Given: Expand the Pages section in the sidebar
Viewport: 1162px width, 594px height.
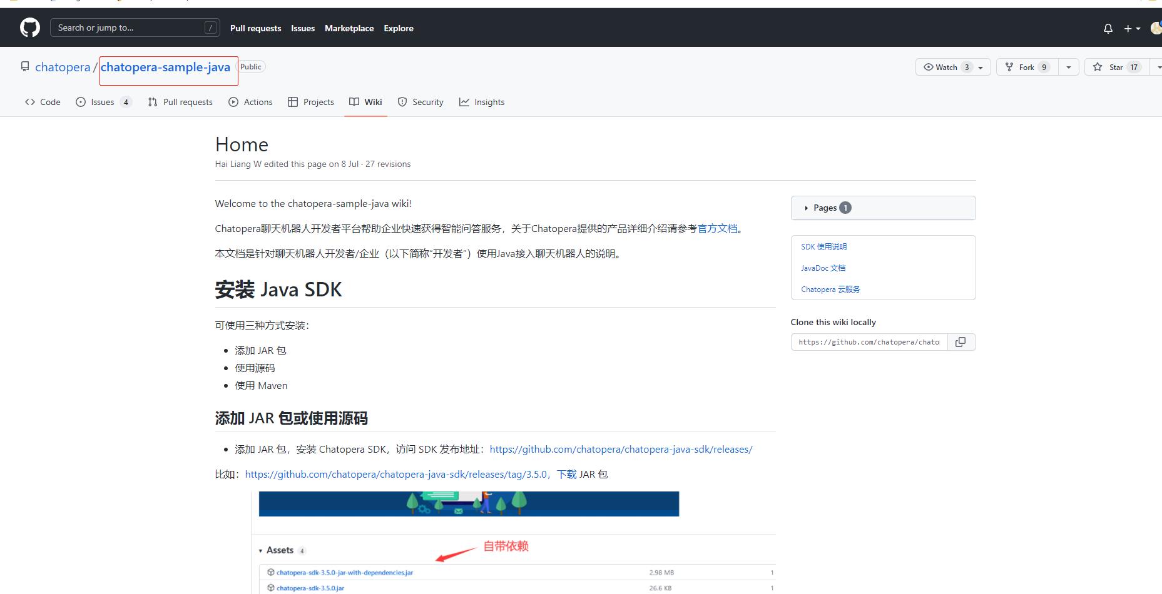Looking at the screenshot, I should point(806,208).
